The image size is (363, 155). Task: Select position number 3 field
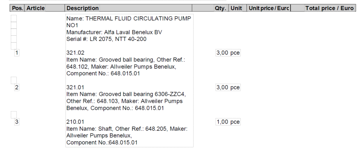pyautogui.click(x=16, y=122)
